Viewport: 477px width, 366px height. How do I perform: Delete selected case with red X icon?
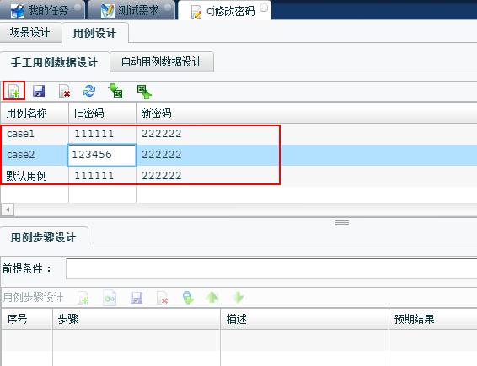[x=64, y=91]
